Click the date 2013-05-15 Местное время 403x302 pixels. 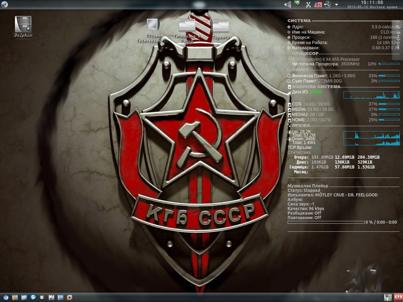click(x=372, y=7)
